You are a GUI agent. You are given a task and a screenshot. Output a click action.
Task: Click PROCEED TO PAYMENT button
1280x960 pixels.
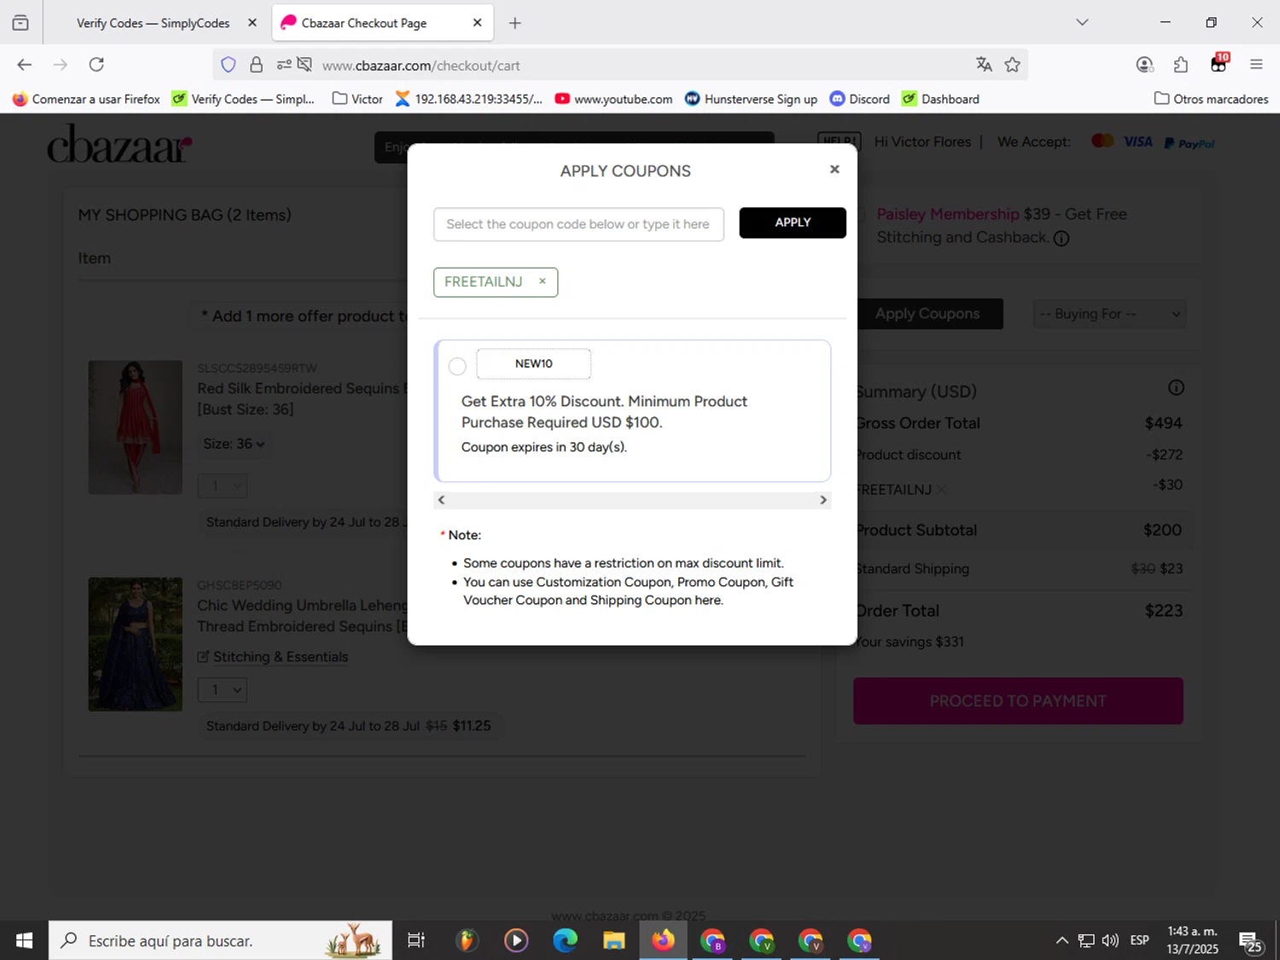(x=1018, y=701)
